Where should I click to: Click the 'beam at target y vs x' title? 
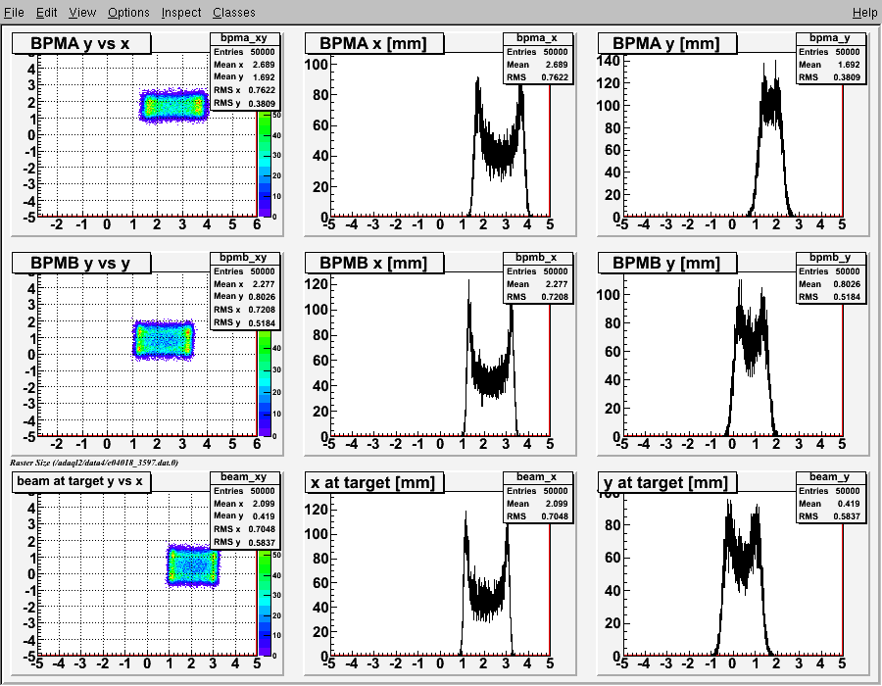point(81,482)
